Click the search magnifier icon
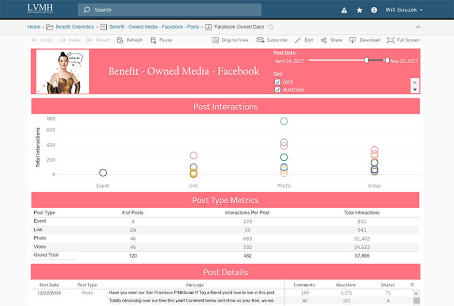Screen dimensions: 454x306 [86, 10]
